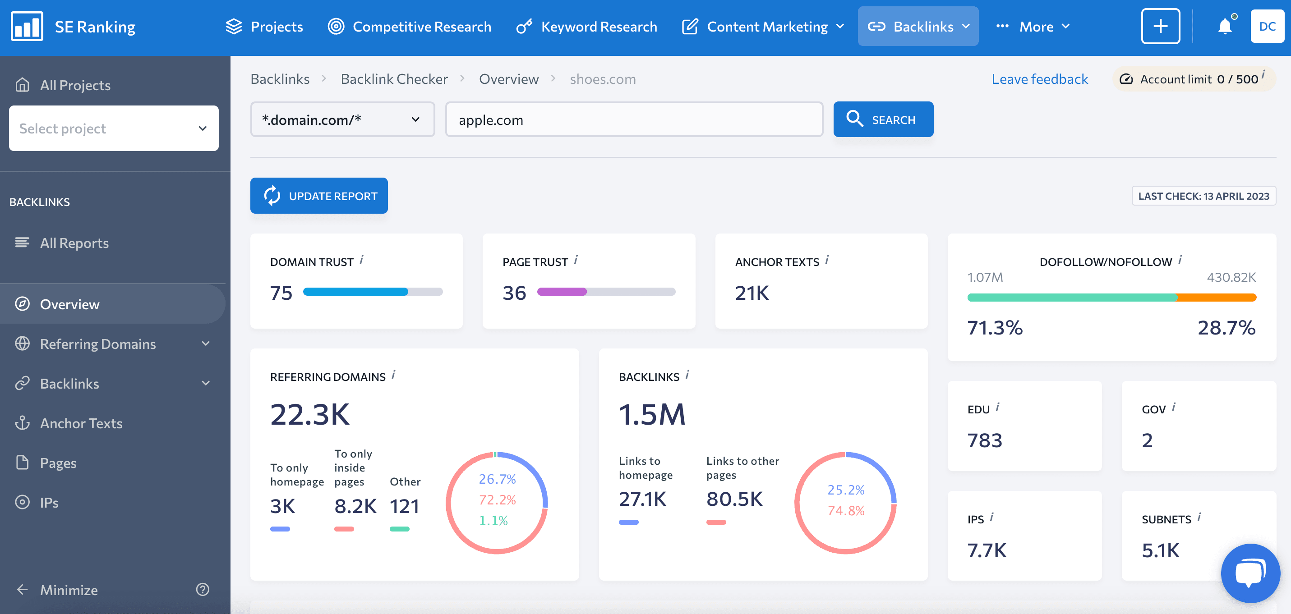Image resolution: width=1291 pixels, height=614 pixels.
Task: Click the Domain Trust info icon
Action: click(x=361, y=260)
